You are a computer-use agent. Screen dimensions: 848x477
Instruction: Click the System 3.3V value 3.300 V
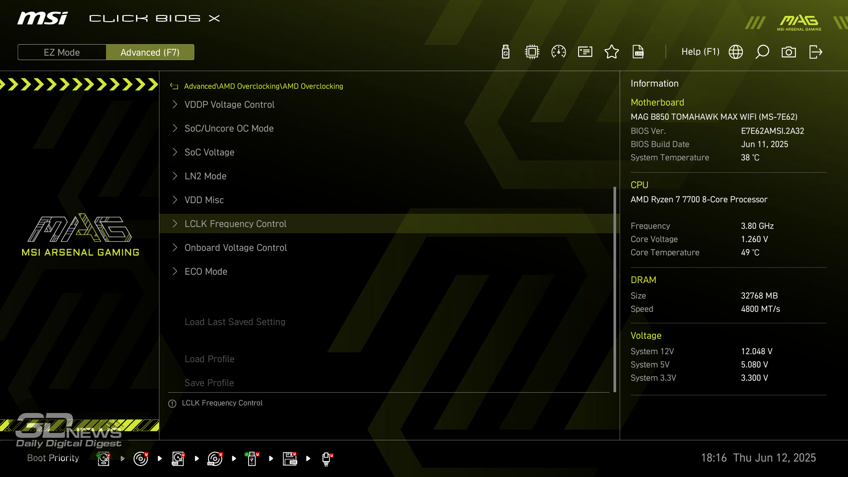(754, 378)
